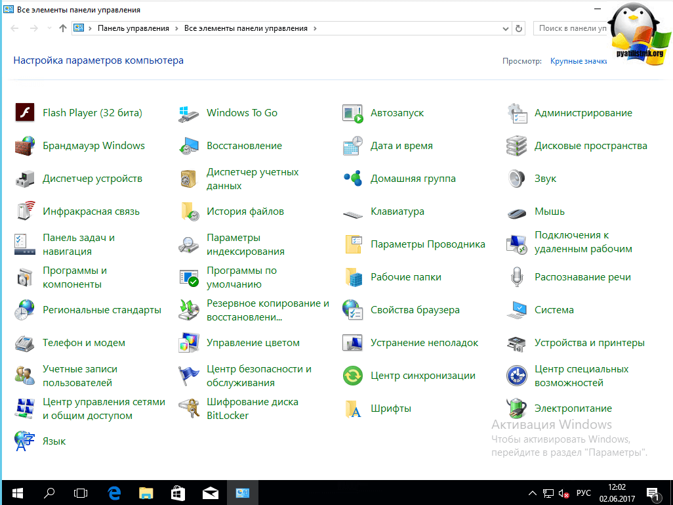Image resolution: width=673 pixels, height=505 pixels.
Task: Select Все элементы панели управления breadcrumb
Action: [x=245, y=28]
